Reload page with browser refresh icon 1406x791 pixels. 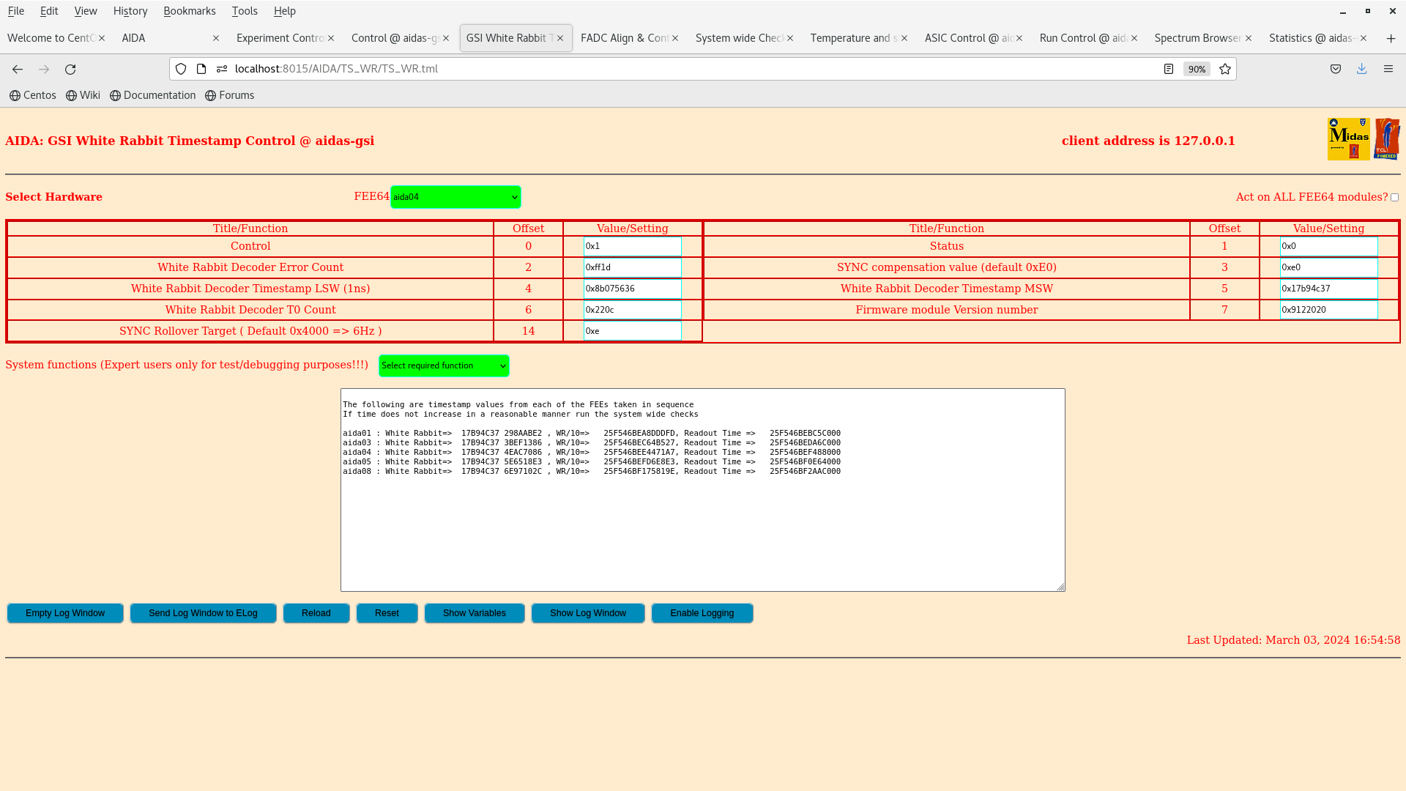[70, 69]
